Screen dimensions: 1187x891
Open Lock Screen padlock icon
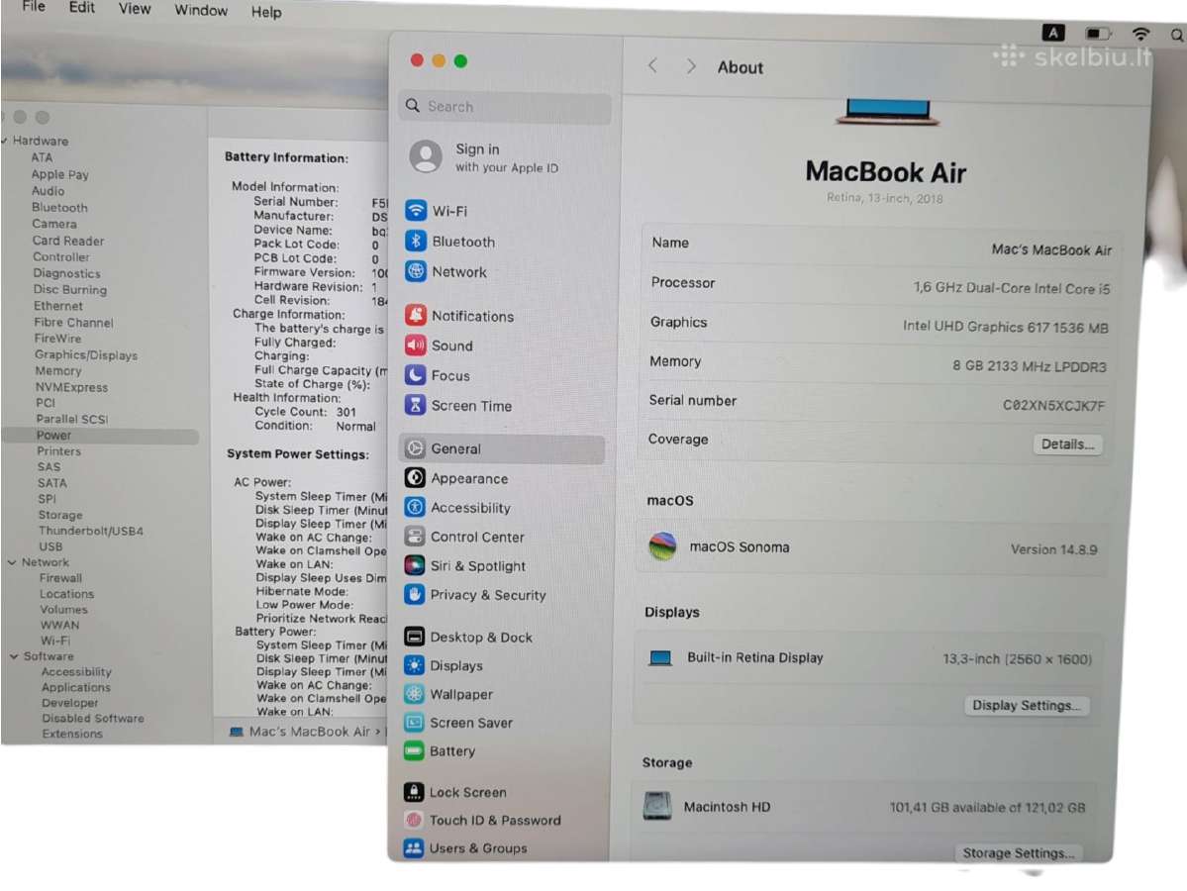pos(414,792)
